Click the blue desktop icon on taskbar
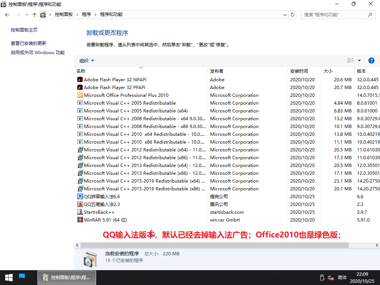Screen dimensions: 380x285 (22, 276)
